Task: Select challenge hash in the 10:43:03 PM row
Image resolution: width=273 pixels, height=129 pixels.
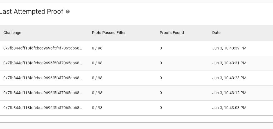Action: 42,108
